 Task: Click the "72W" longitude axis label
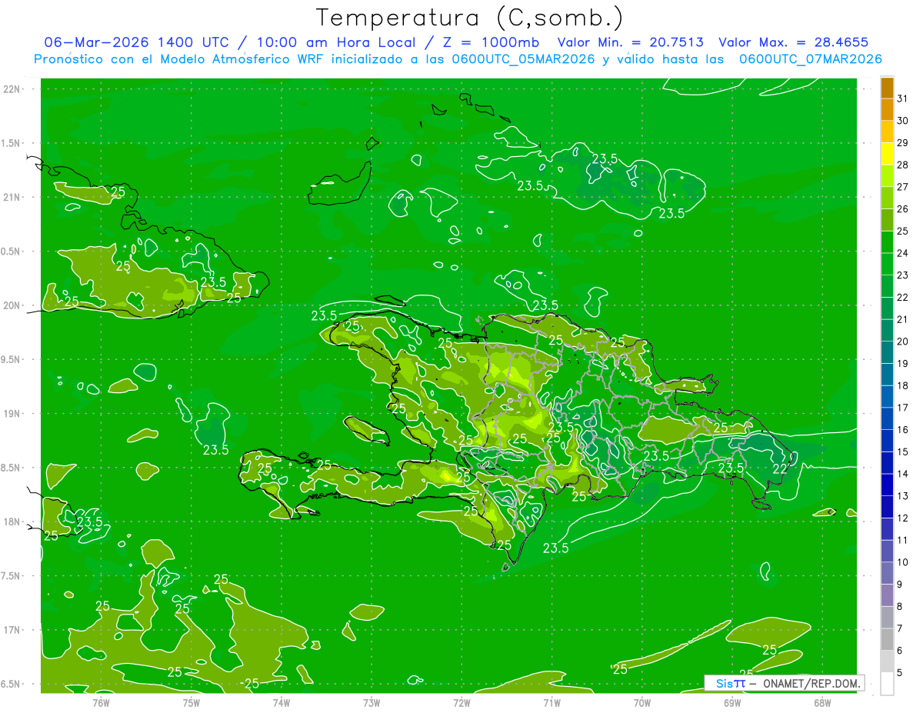pyautogui.click(x=461, y=702)
